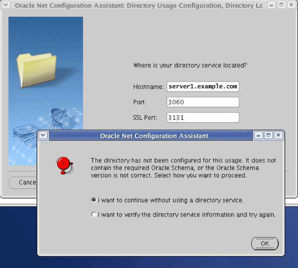Image resolution: width=298 pixels, height=268 pixels.
Task: Click the red alarm bell warning icon
Action: point(64,165)
